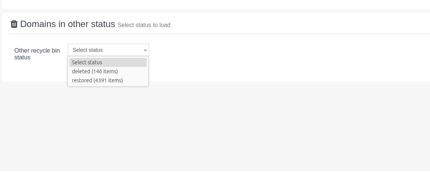
Task: Choose the highlighted 'Select status' option in the list
Action: 108,62
